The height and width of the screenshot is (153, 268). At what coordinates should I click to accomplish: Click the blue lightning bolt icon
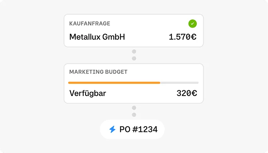(x=112, y=129)
